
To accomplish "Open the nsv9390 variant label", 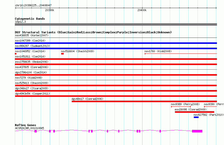I will 214,104.
